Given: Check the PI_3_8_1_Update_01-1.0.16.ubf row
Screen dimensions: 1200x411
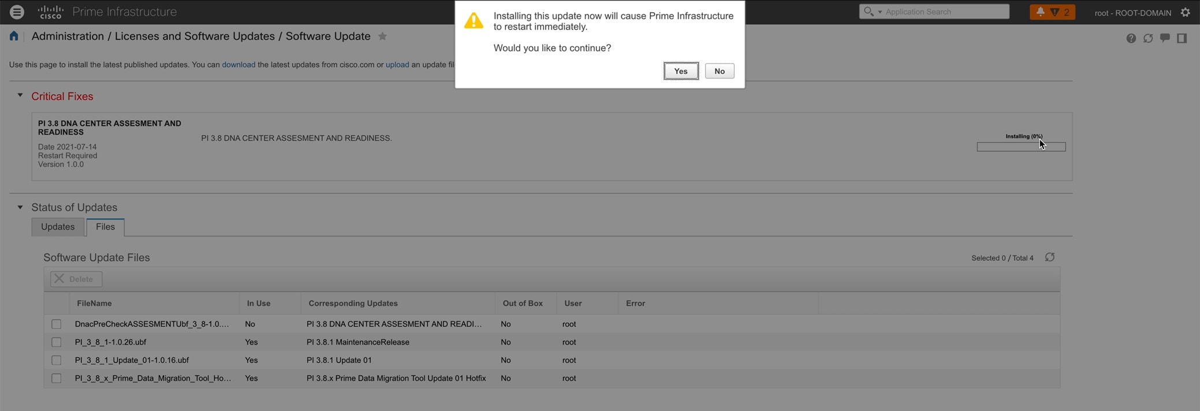Looking at the screenshot, I should pos(56,360).
